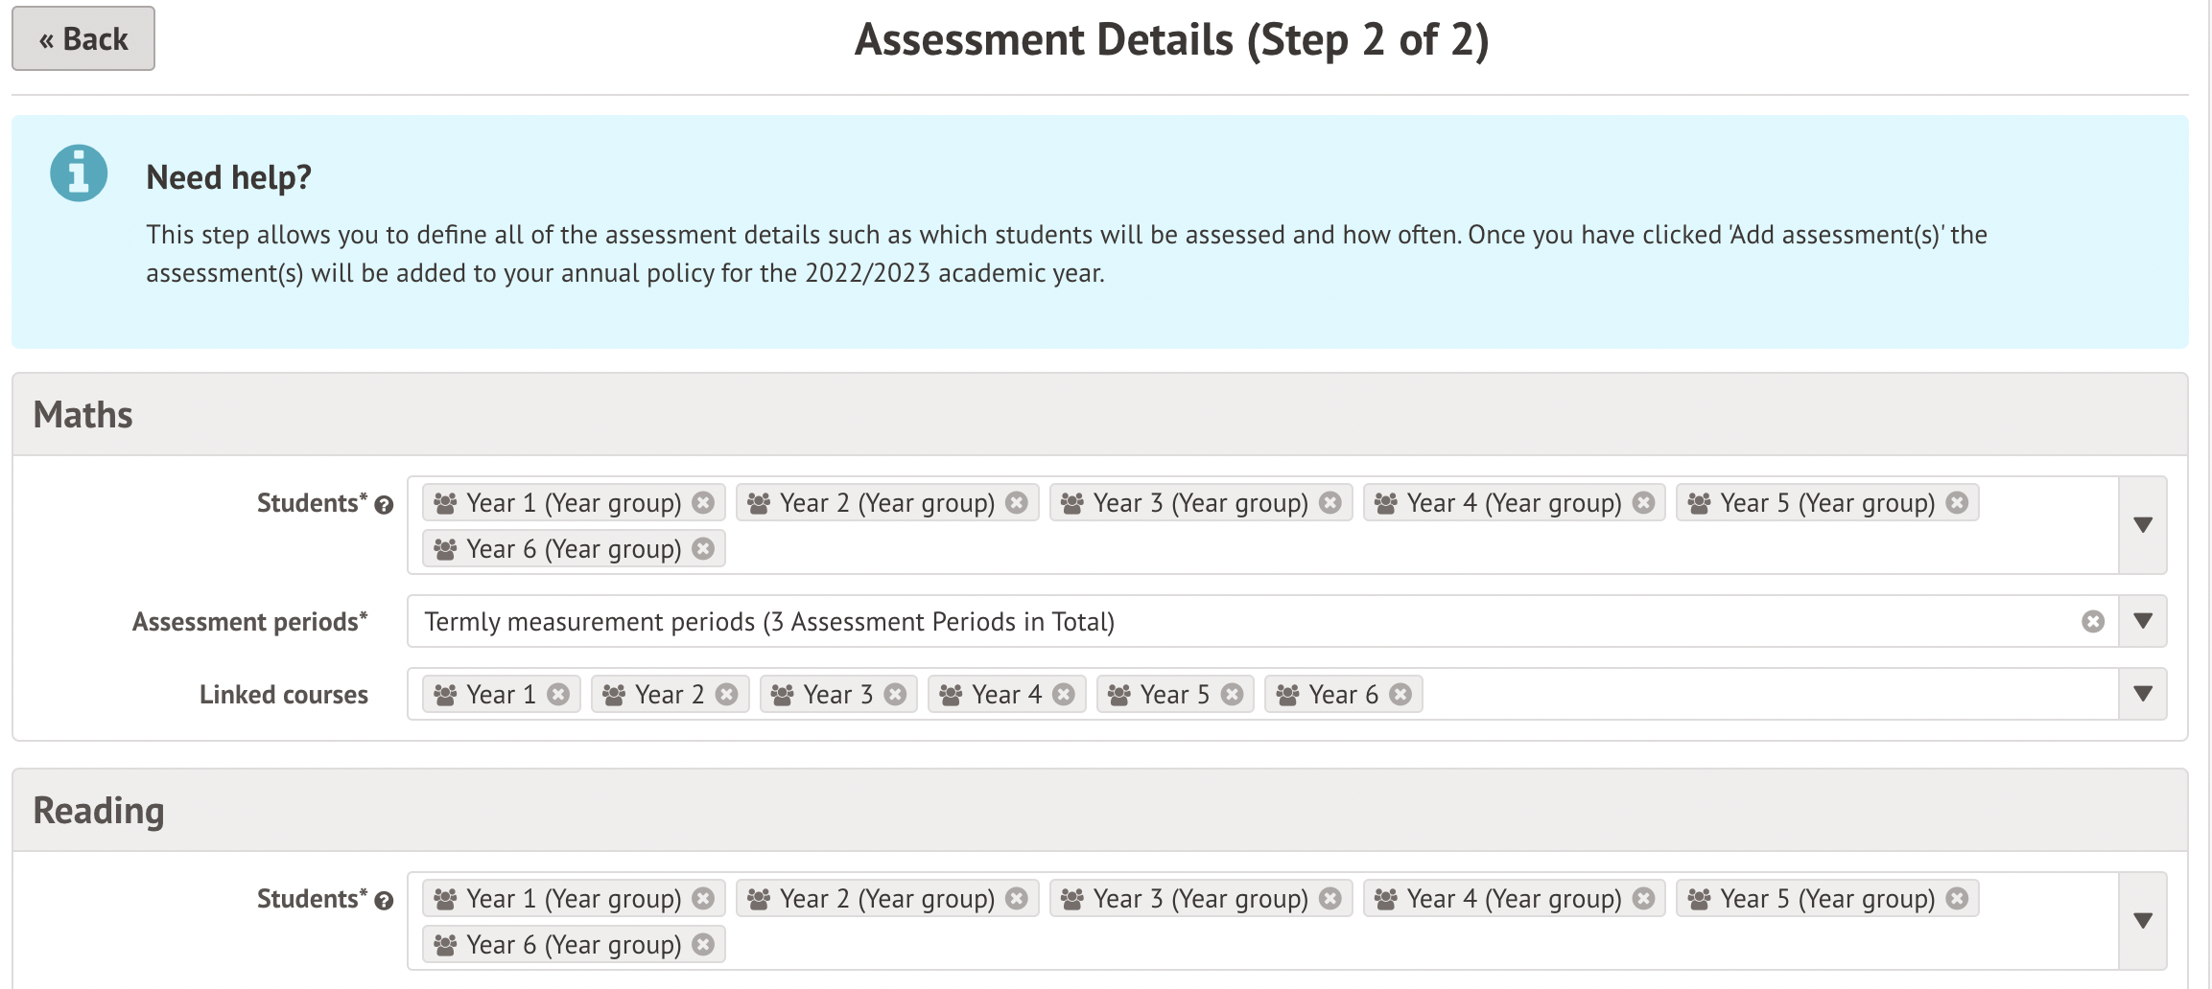Click the Need help info icon
This screenshot has height=989, width=2212.
79,173
